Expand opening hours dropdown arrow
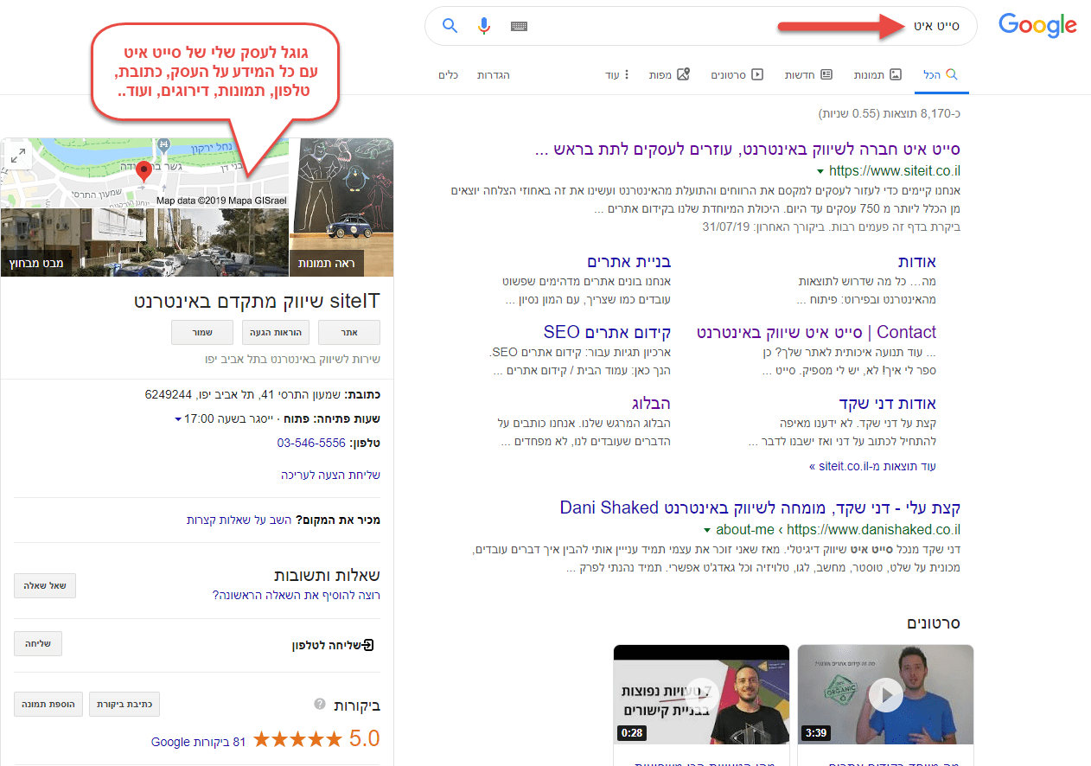1091x766 pixels. click(178, 419)
